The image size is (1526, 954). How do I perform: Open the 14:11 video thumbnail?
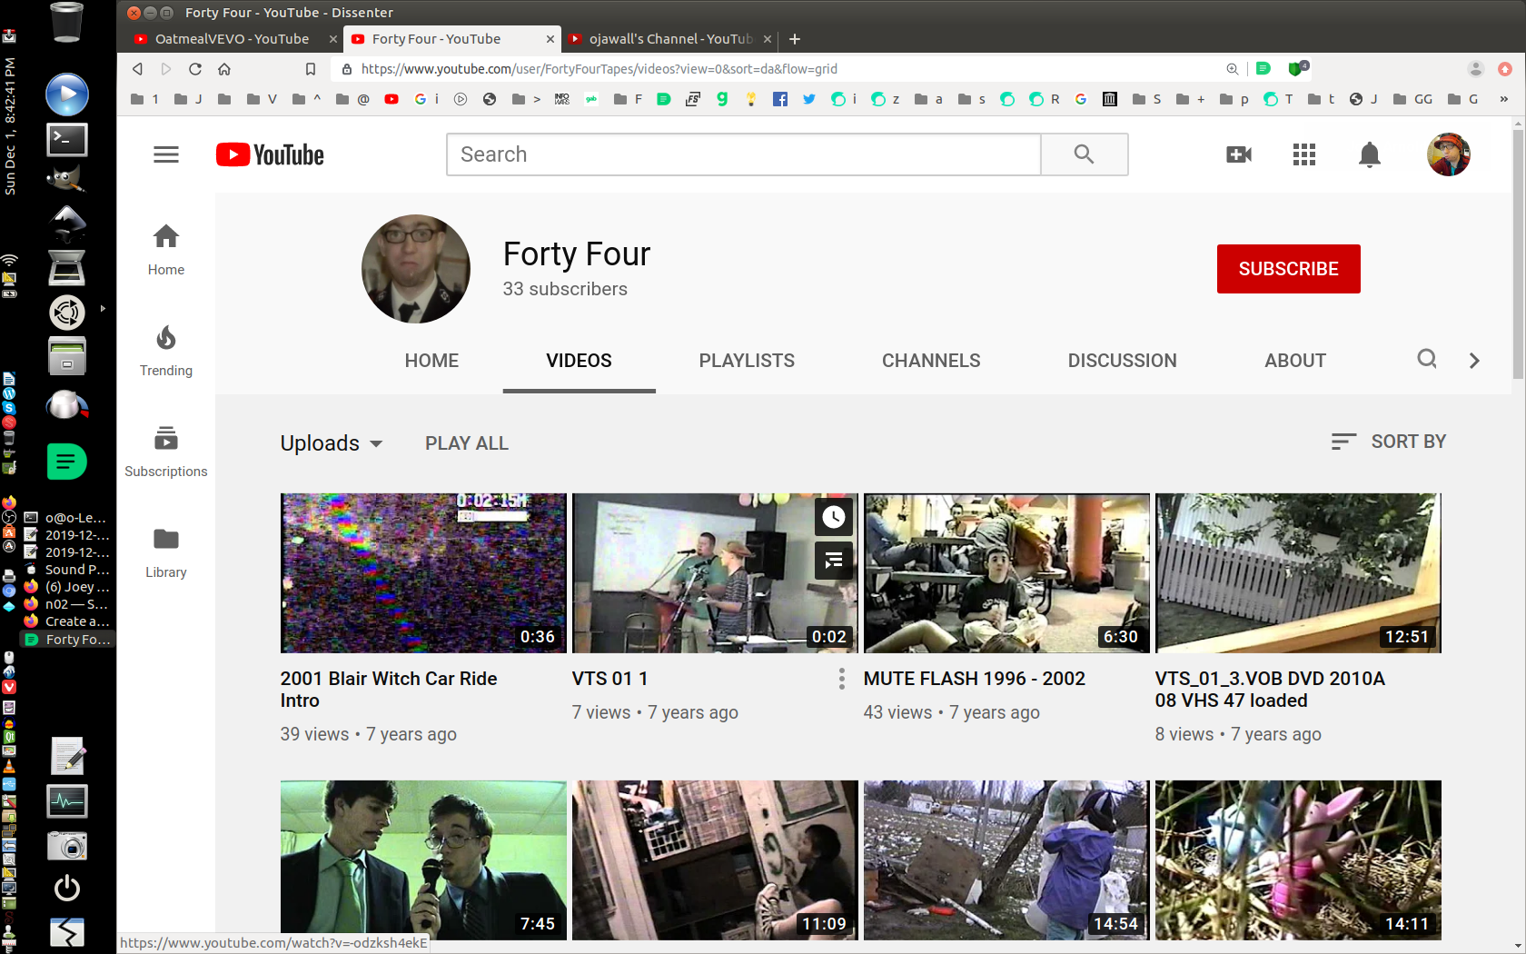1298,860
